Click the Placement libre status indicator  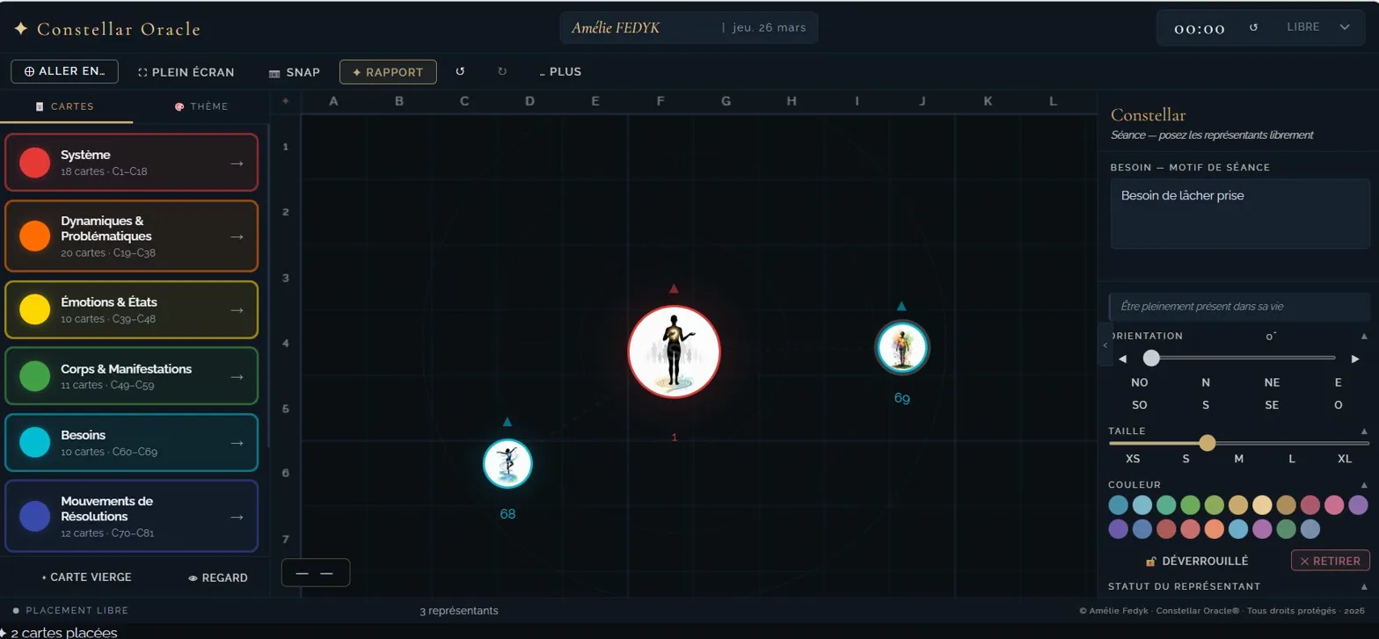point(70,610)
